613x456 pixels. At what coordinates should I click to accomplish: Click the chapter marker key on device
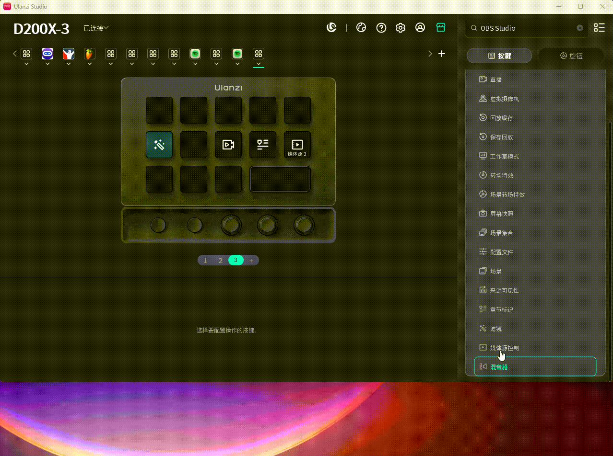coord(262,145)
